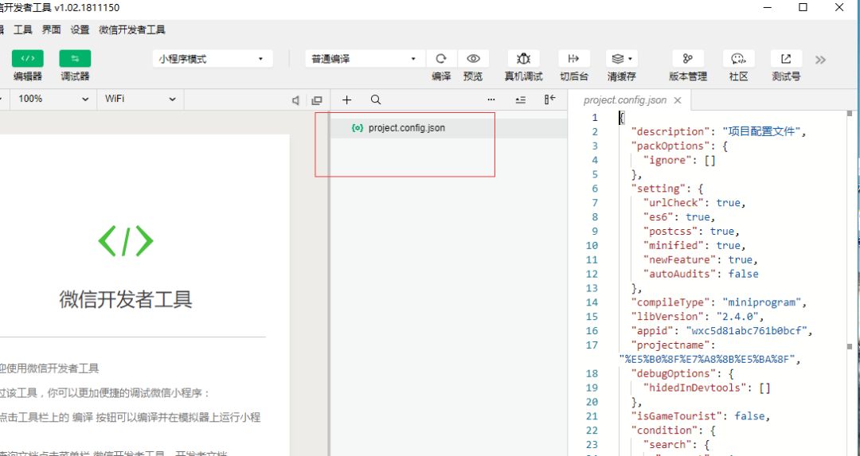Image resolution: width=860 pixels, height=456 pixels.
Task: Open the 微信开发者工具 menu
Action: click(x=132, y=29)
